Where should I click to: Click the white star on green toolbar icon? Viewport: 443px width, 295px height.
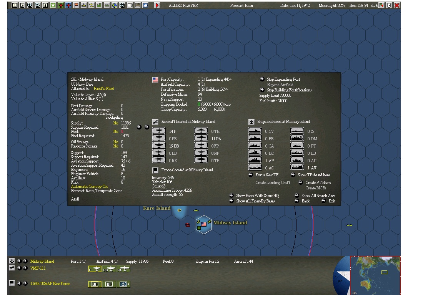tap(53, 5)
